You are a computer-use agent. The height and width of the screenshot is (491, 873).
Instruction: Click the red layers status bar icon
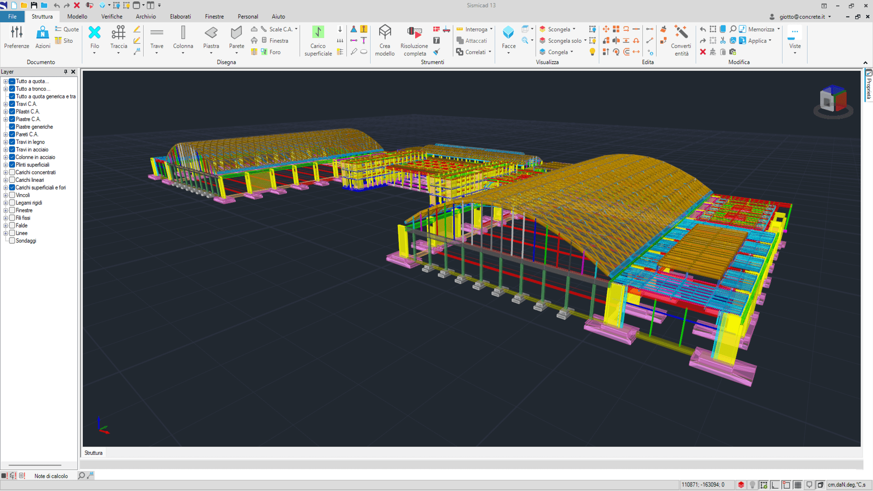[x=741, y=485]
